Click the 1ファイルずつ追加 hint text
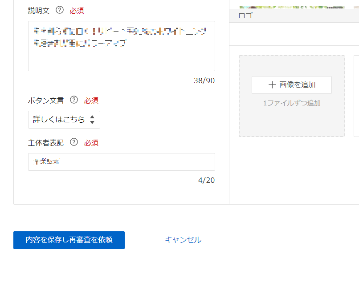The image size is (359, 286). tap(292, 103)
